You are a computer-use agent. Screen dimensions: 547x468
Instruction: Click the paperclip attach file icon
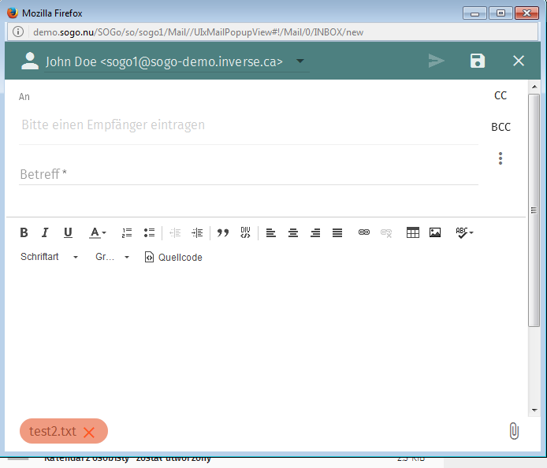click(513, 431)
